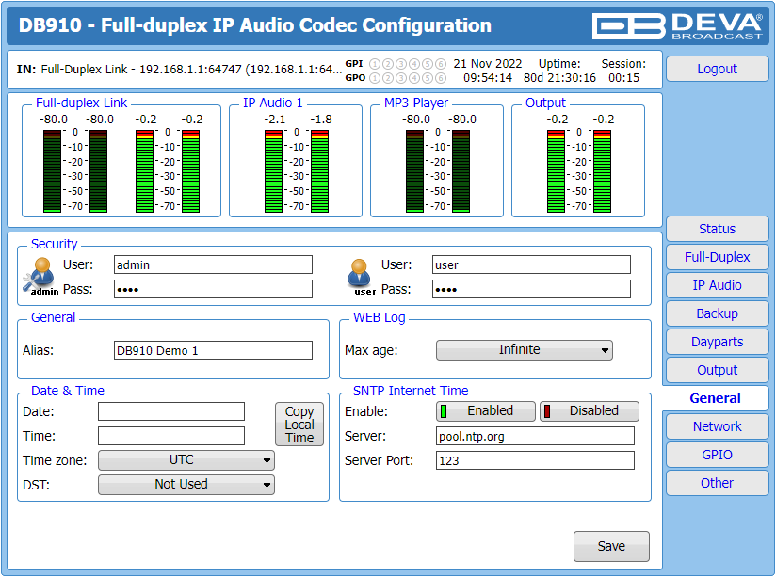
Task: Click the IP Audio 1 value -2.1
Action: pos(275,120)
